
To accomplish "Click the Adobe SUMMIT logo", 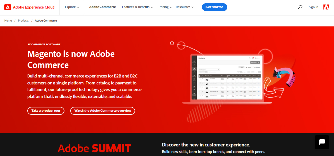I will [x=94, y=149].
